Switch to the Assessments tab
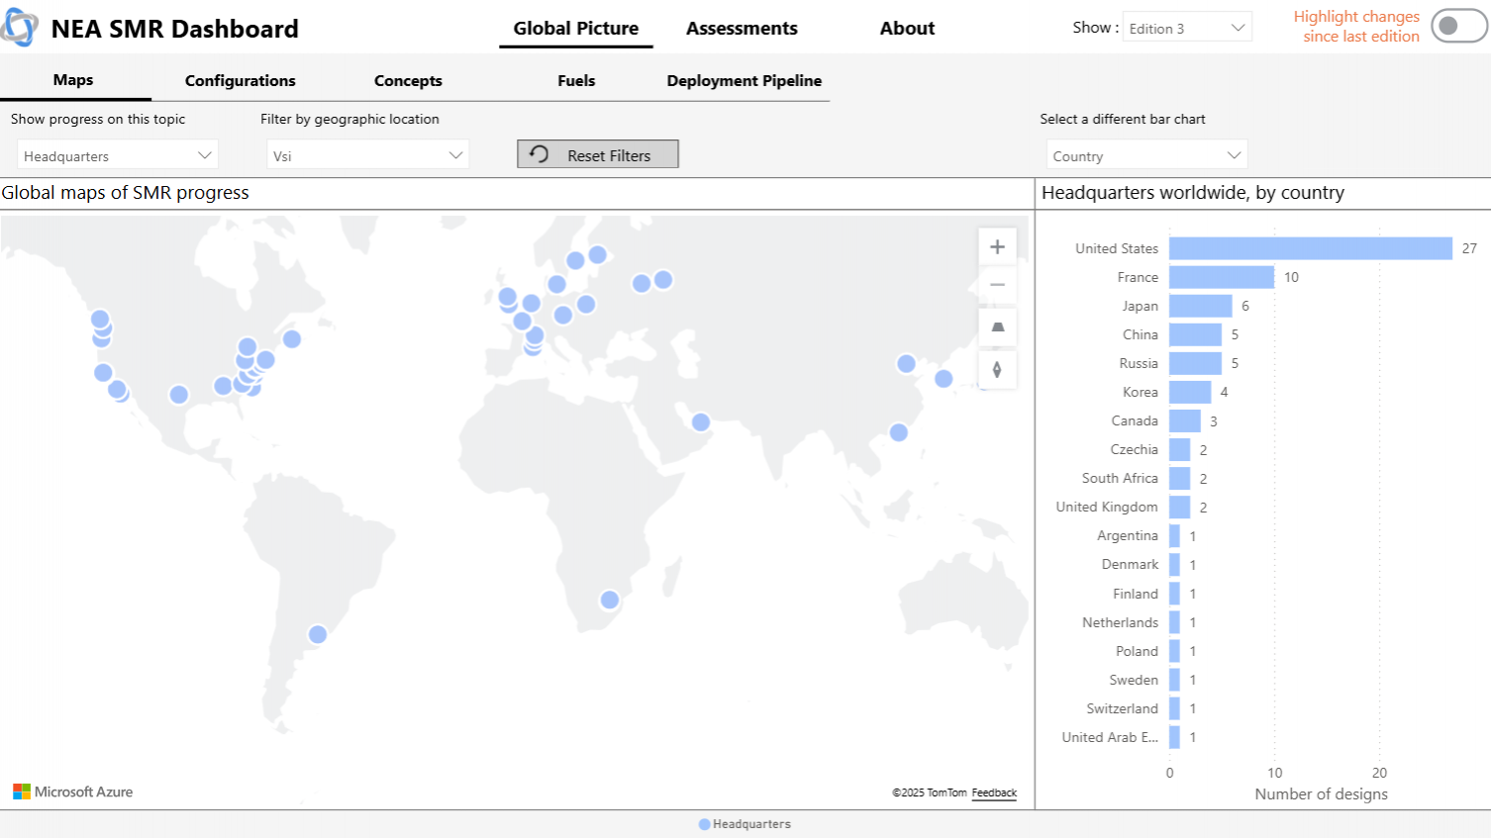This screenshot has width=1491, height=838. 742,29
